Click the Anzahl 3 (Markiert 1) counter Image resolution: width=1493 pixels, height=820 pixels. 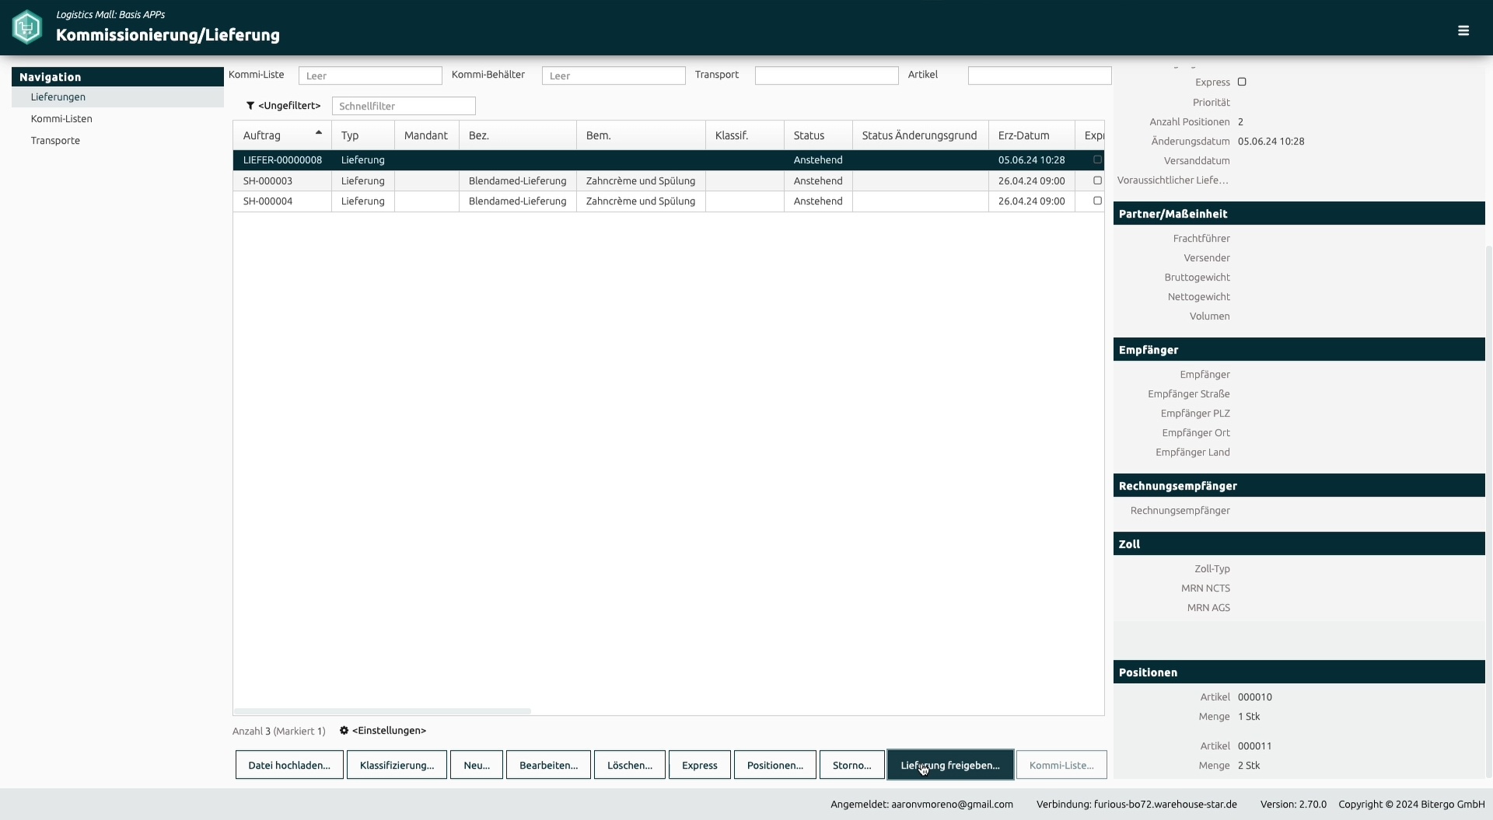coord(279,731)
